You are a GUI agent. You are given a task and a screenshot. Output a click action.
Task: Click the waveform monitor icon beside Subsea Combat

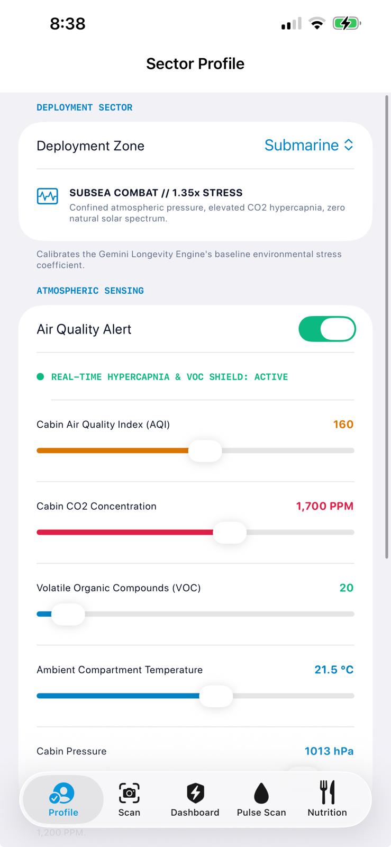click(x=48, y=196)
